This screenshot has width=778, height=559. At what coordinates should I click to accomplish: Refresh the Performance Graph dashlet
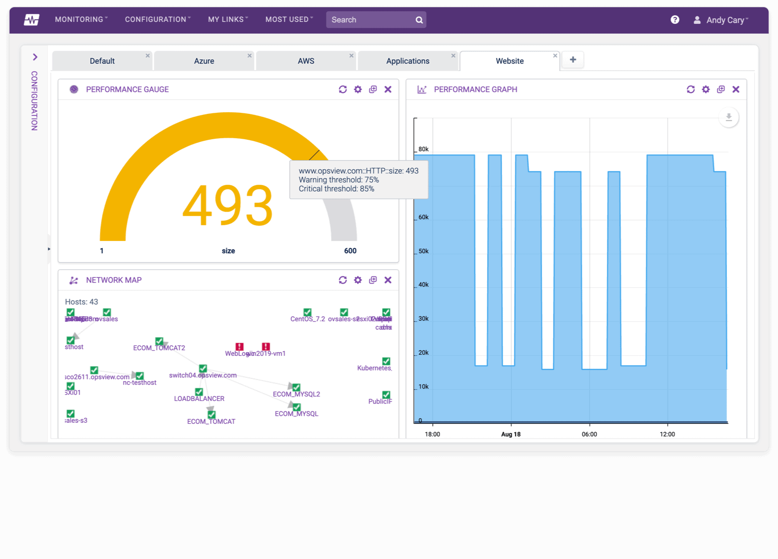pyautogui.click(x=691, y=89)
